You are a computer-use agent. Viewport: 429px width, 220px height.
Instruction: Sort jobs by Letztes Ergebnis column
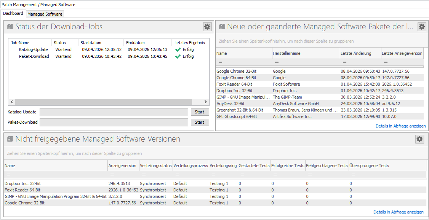tap(190, 43)
